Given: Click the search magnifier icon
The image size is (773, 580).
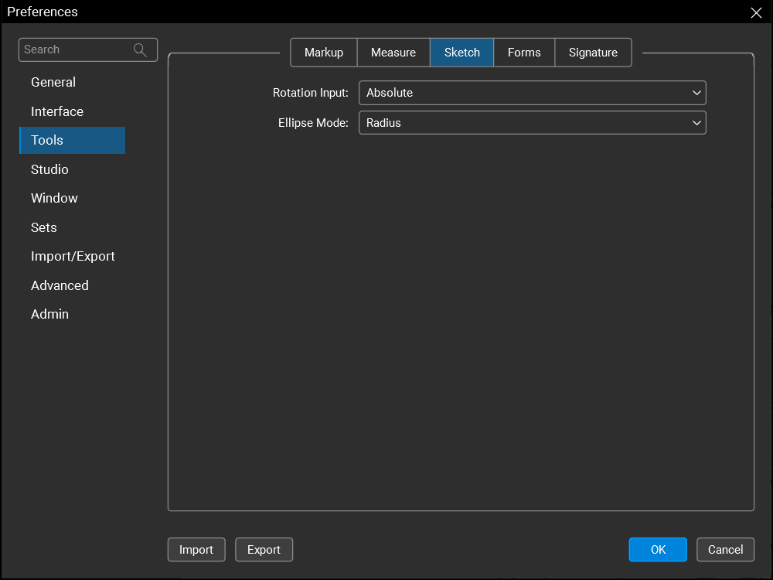Looking at the screenshot, I should 140,49.
